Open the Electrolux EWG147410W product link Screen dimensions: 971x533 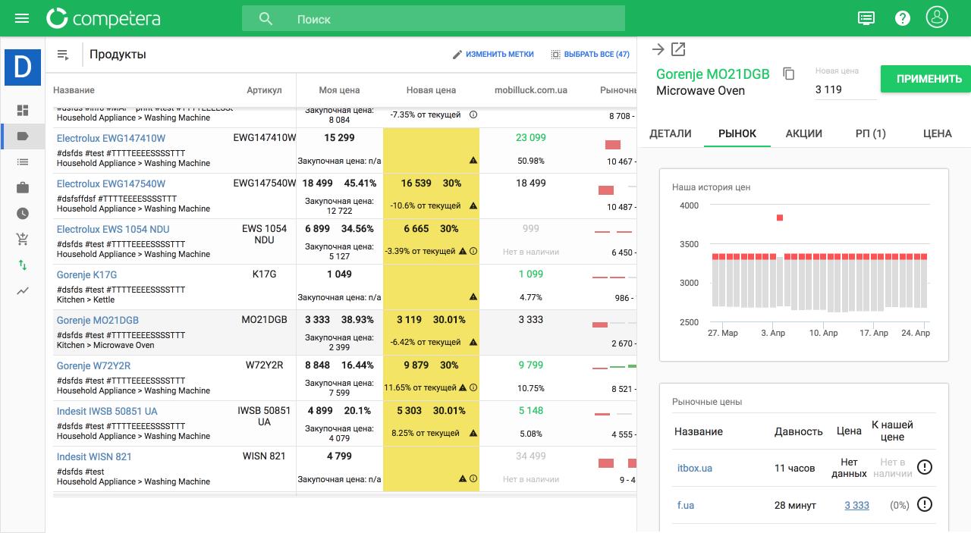tap(111, 138)
